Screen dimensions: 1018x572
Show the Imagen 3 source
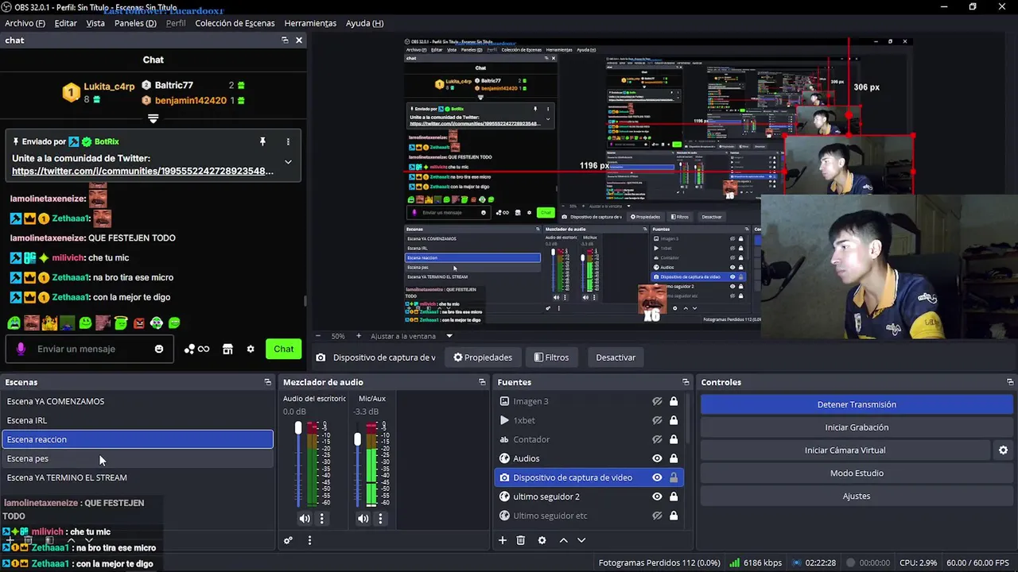(x=657, y=401)
